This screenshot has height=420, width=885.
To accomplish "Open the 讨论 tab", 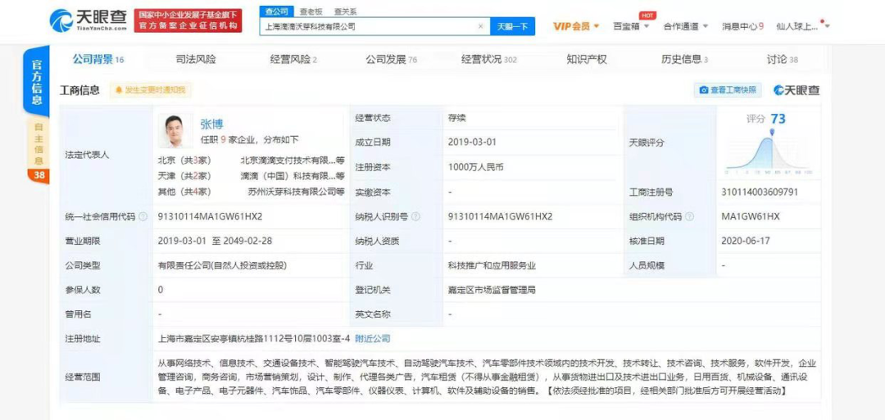I will point(783,59).
